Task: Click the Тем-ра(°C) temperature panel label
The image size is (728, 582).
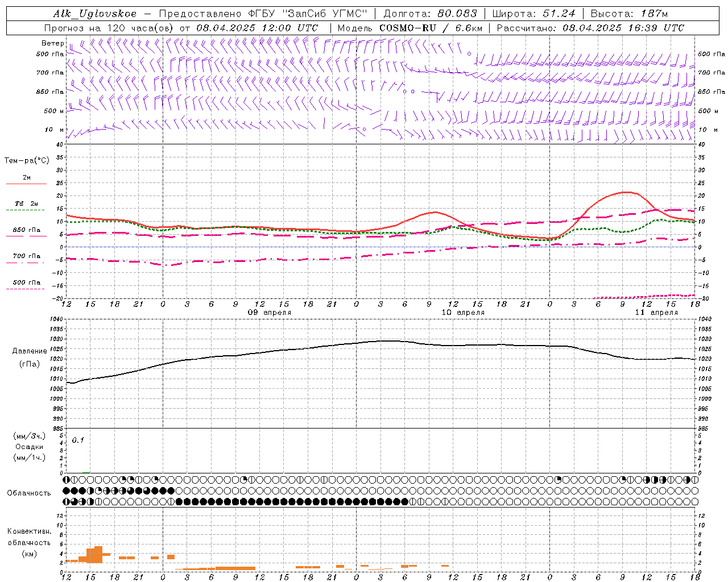Action: pos(27,161)
